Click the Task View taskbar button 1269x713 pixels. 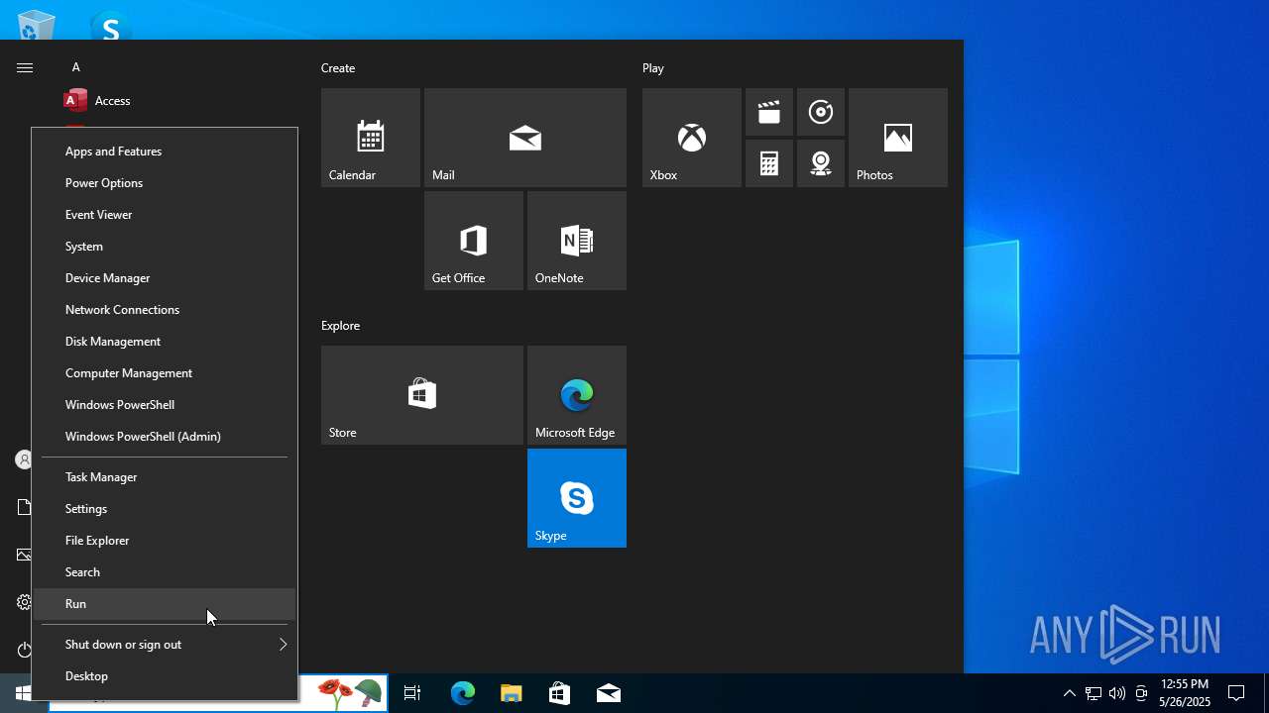[412, 693]
